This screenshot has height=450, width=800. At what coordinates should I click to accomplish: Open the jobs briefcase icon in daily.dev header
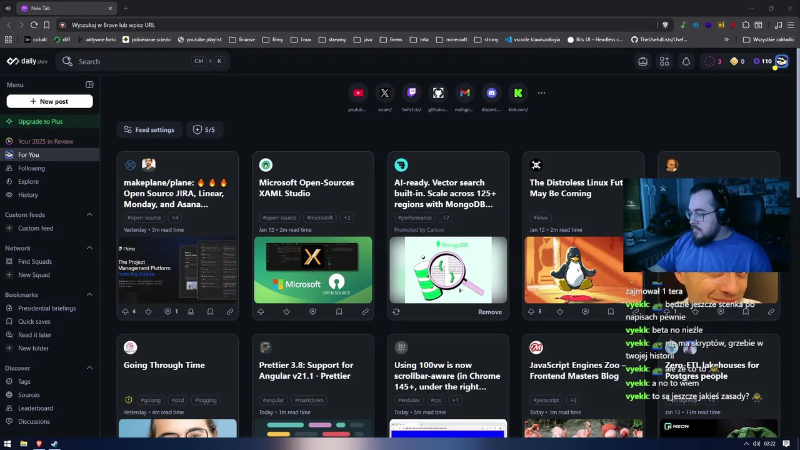click(x=642, y=61)
